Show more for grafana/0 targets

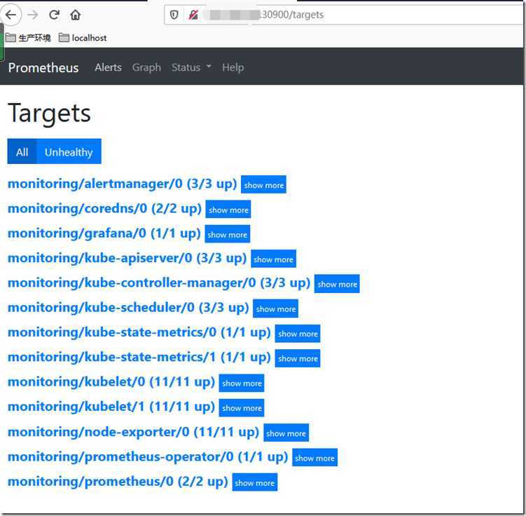(228, 234)
